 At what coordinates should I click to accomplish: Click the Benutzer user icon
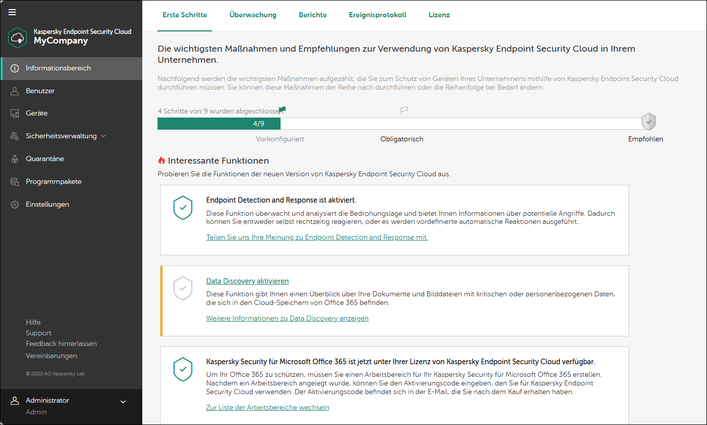(x=15, y=91)
